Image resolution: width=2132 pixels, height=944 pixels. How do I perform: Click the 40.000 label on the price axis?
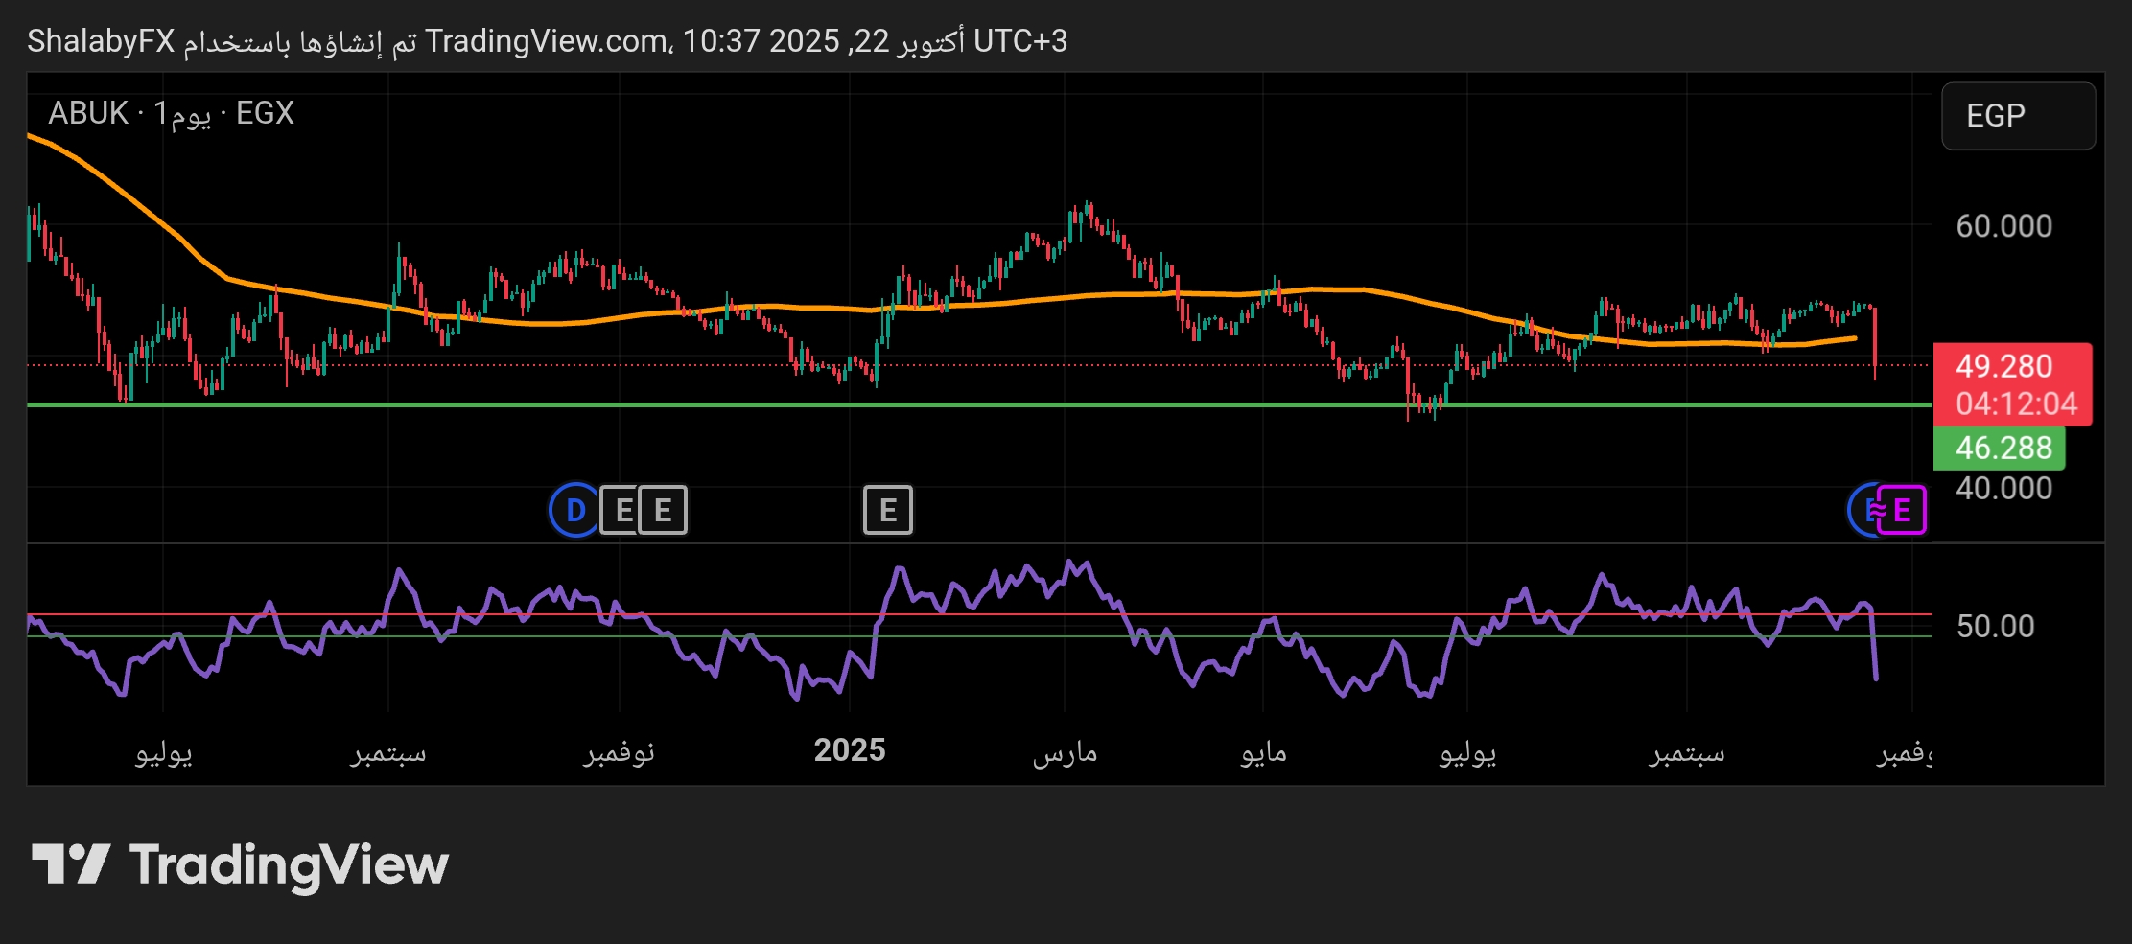pos(2003,489)
